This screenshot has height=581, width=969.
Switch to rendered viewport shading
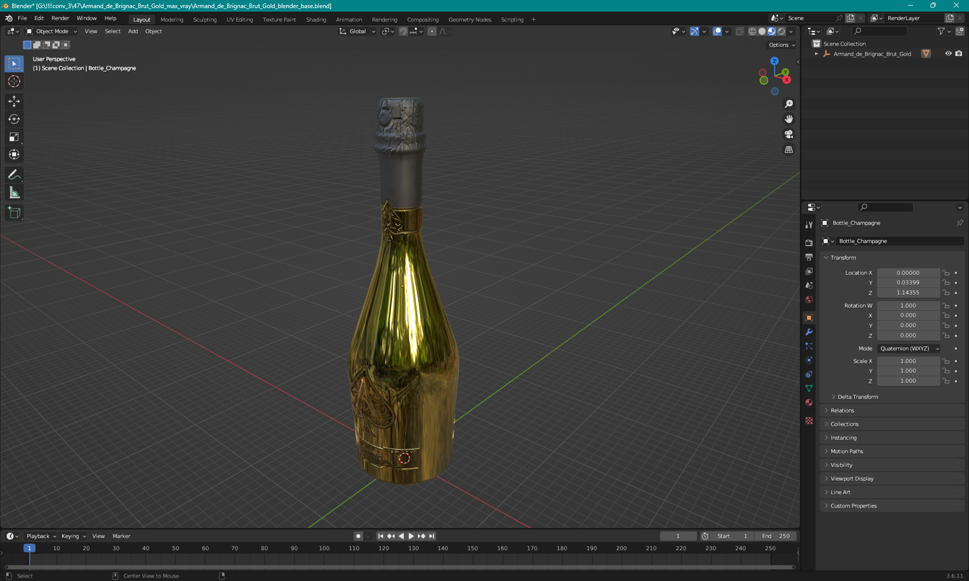pyautogui.click(x=781, y=31)
